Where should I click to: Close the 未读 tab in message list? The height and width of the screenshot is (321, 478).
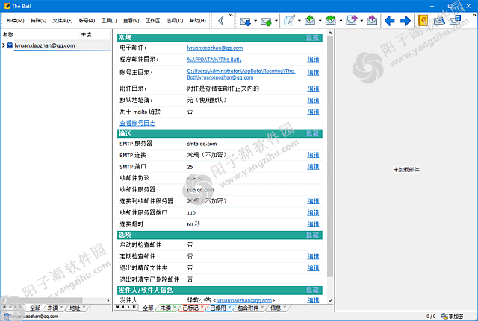click(x=175, y=308)
